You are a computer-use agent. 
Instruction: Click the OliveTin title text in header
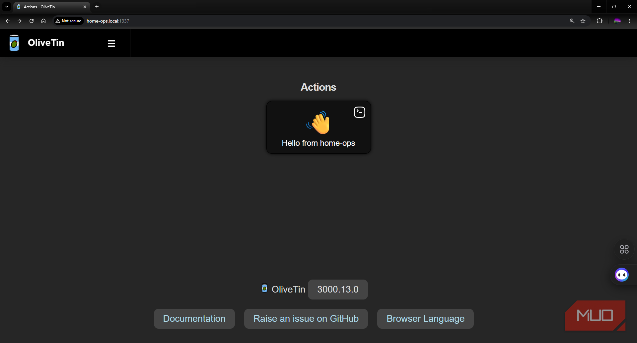point(46,43)
